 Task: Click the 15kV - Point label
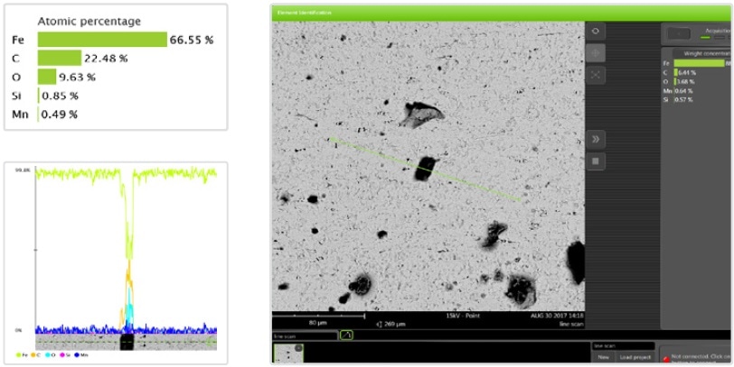pos(464,316)
